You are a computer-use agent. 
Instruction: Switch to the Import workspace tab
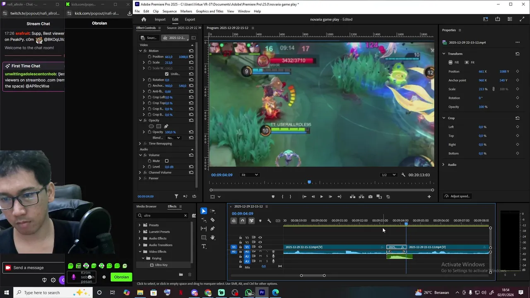(x=160, y=19)
